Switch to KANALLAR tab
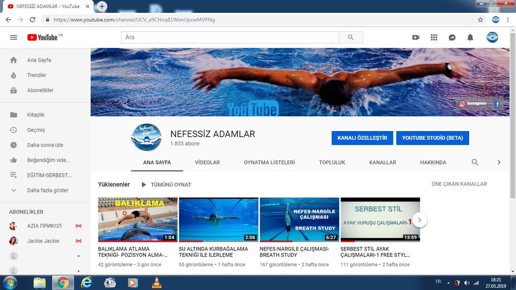Image resolution: width=516 pixels, height=290 pixels. click(382, 162)
